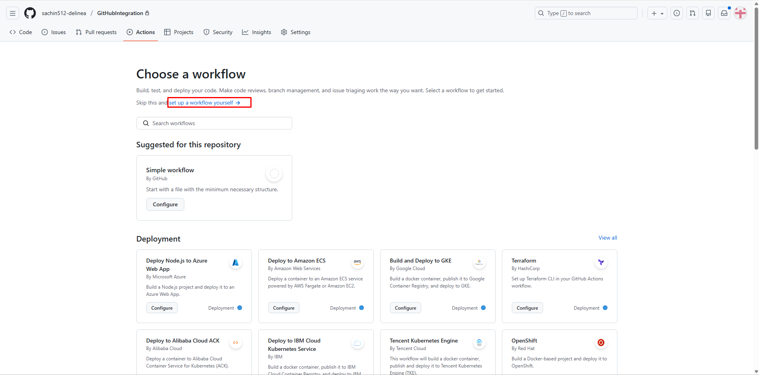This screenshot has height=375, width=759.
Task: Switch to the Insights tab
Action: [257, 32]
